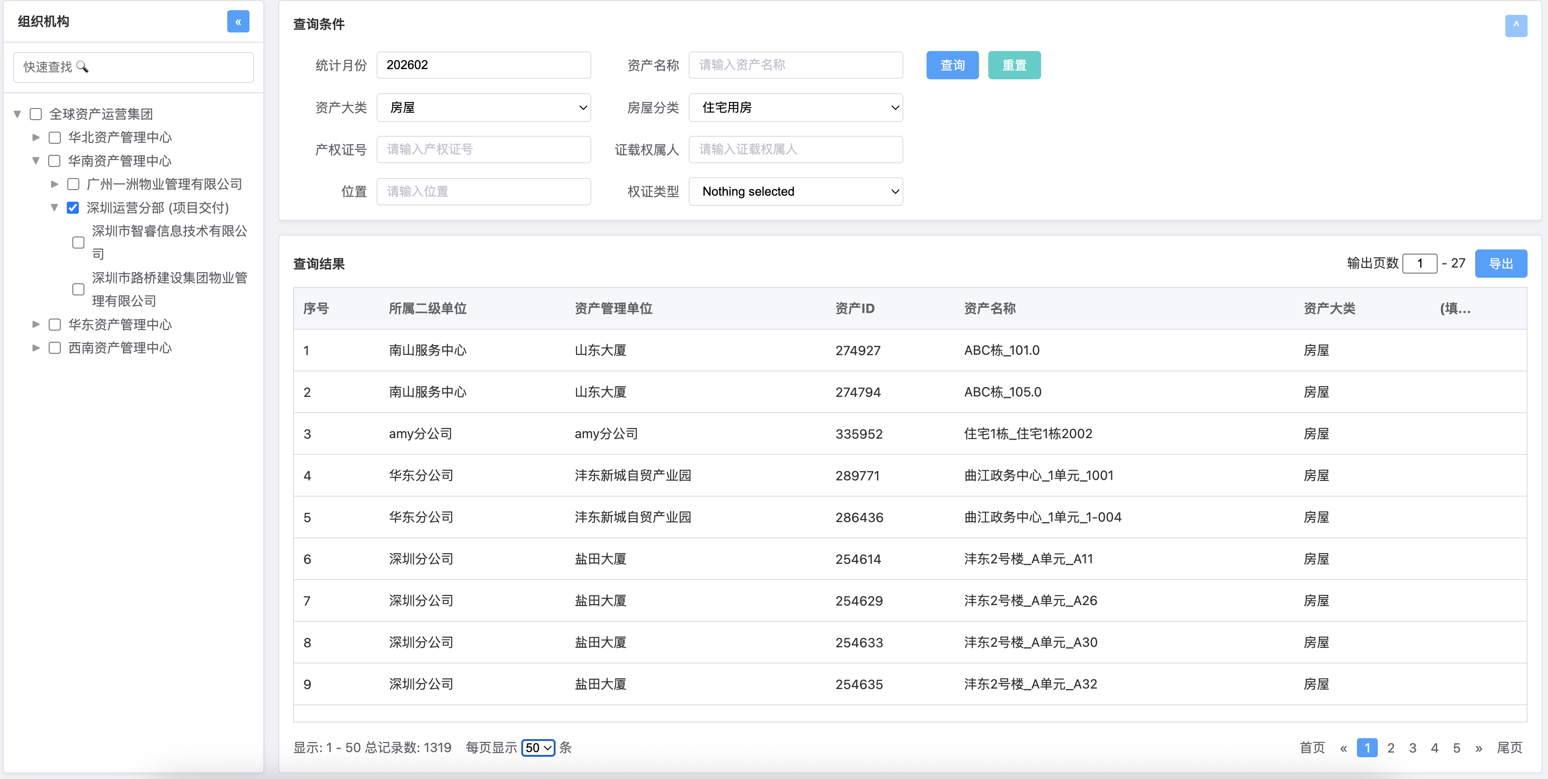Viewport: 1548px width, 779px height.
Task: Click the 重置 reset button
Action: click(x=1014, y=65)
